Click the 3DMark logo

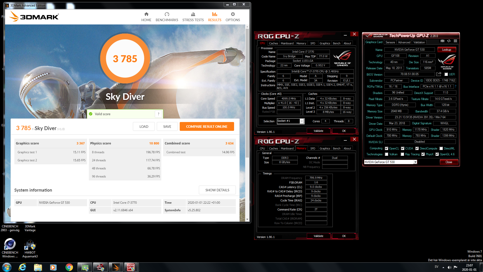point(34,17)
